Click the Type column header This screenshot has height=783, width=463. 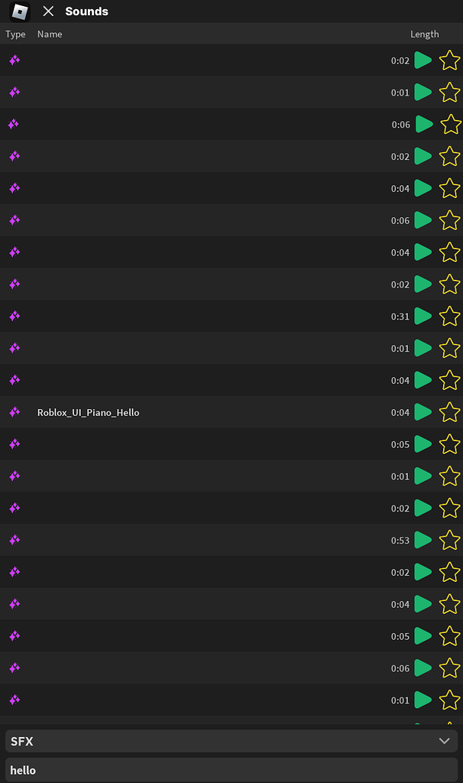click(15, 34)
